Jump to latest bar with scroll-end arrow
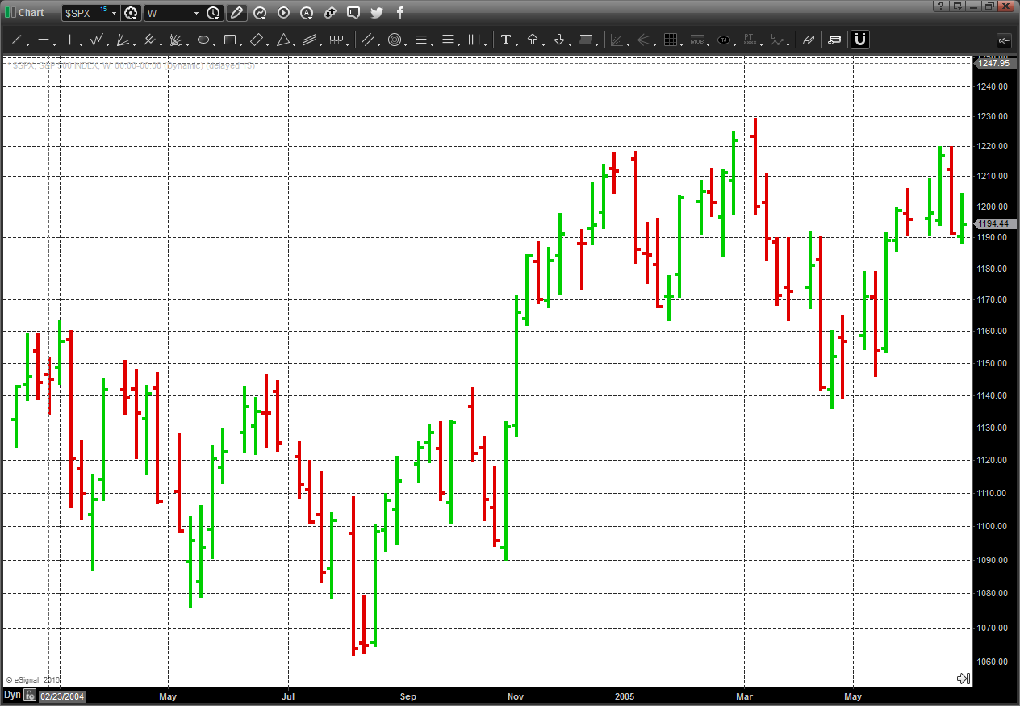1020x706 pixels. [x=962, y=679]
